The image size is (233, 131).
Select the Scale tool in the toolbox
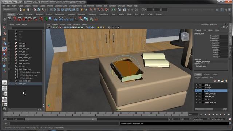4,54
